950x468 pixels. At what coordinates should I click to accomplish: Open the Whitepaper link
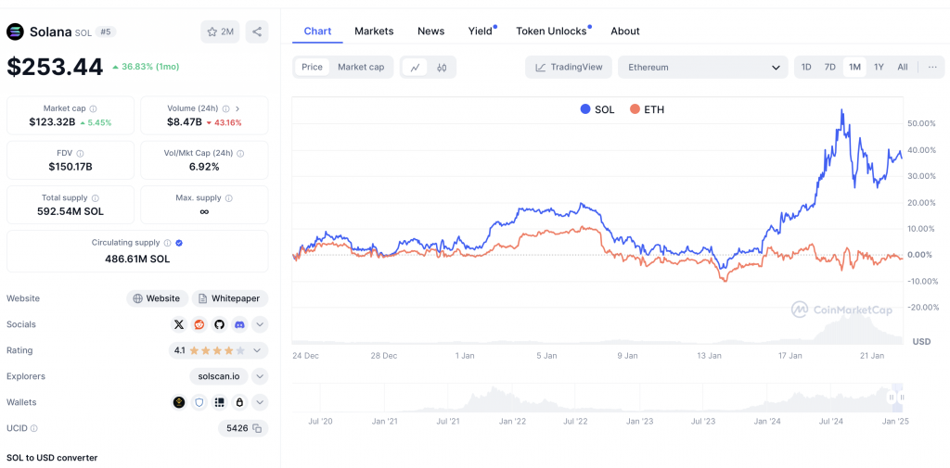point(230,298)
